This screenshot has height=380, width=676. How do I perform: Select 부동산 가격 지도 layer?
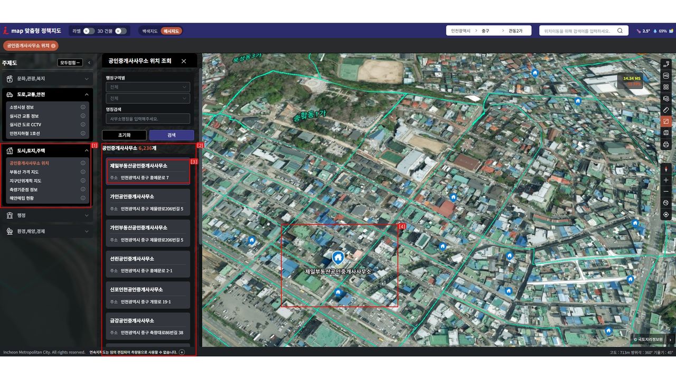pyautogui.click(x=24, y=172)
